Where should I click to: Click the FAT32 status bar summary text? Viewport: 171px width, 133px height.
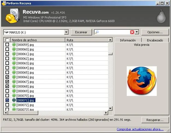(x=67, y=120)
